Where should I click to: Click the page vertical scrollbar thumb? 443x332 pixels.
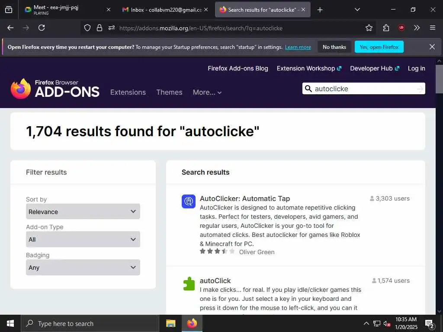[x=439, y=79]
